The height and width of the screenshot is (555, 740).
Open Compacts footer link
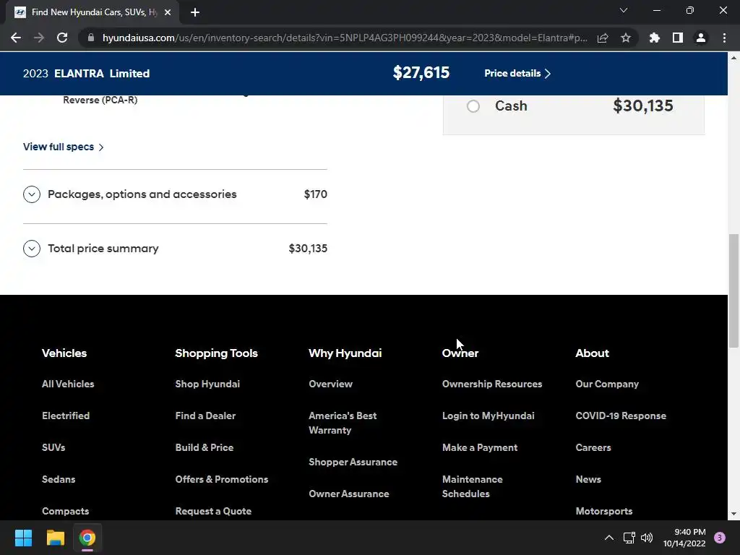tap(66, 511)
